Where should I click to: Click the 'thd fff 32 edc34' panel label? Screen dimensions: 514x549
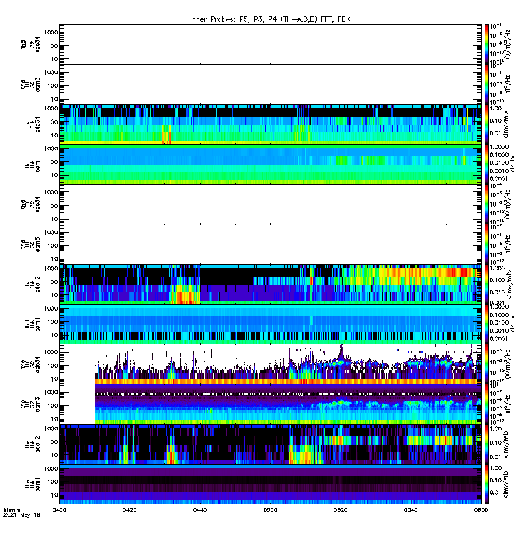(30, 204)
